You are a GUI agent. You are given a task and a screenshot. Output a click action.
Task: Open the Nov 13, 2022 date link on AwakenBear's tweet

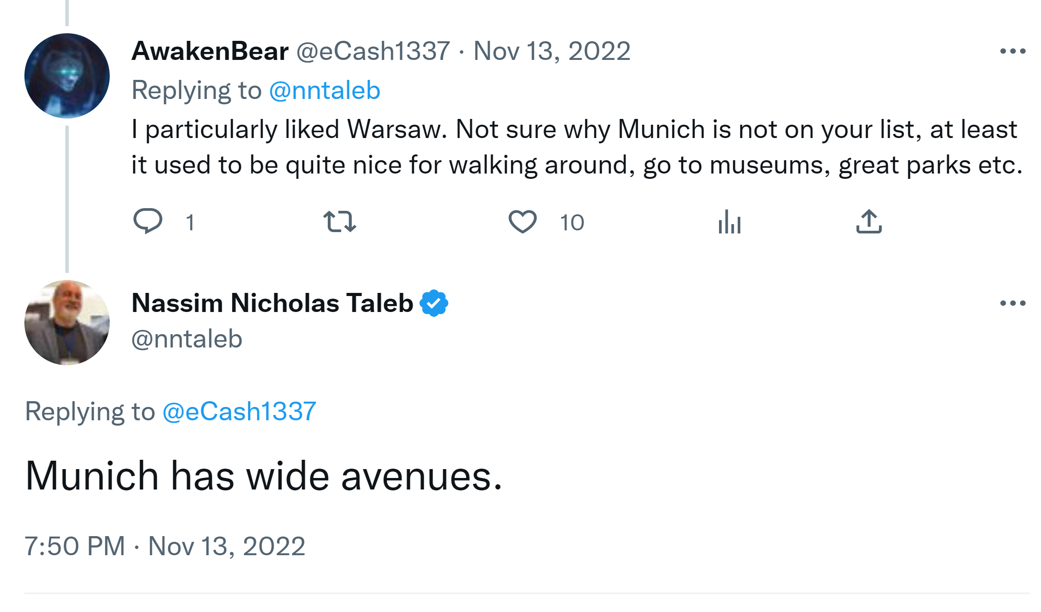click(x=552, y=51)
